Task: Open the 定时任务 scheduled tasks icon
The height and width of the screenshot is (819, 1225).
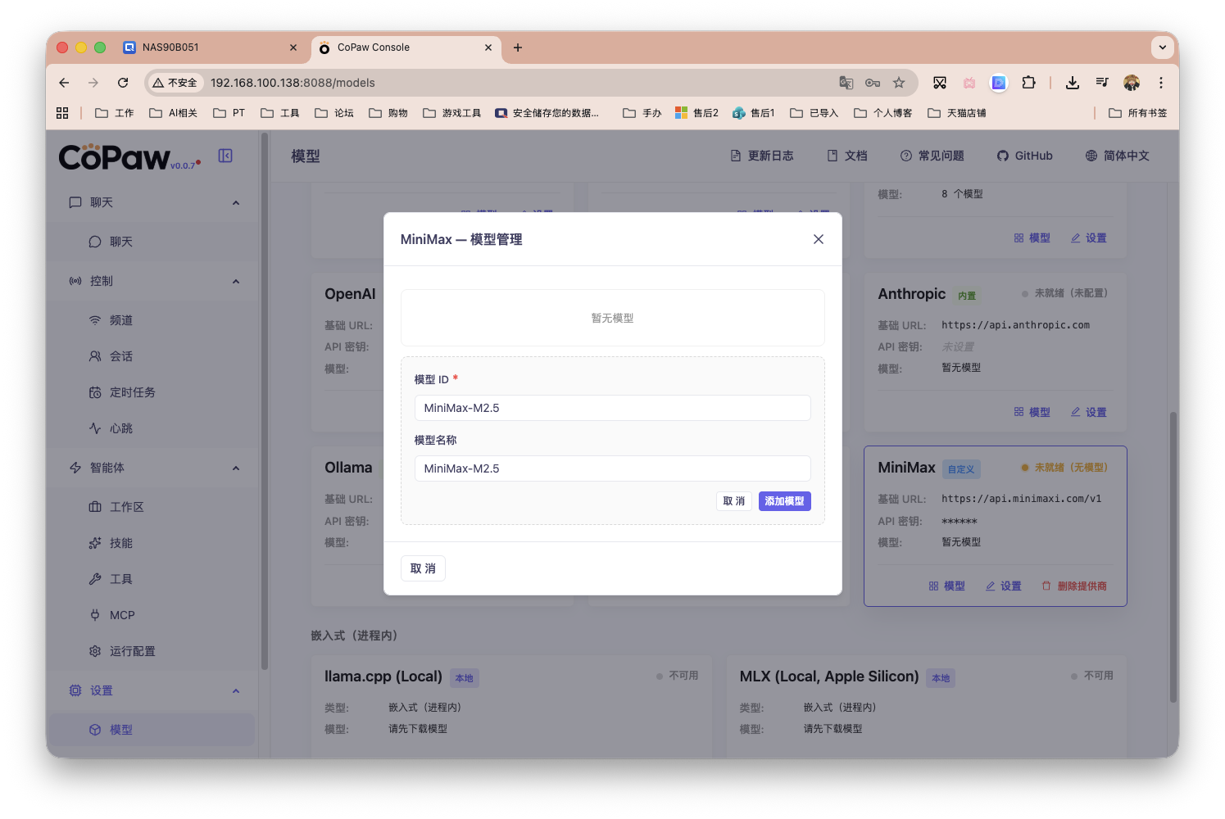Action: coord(96,391)
